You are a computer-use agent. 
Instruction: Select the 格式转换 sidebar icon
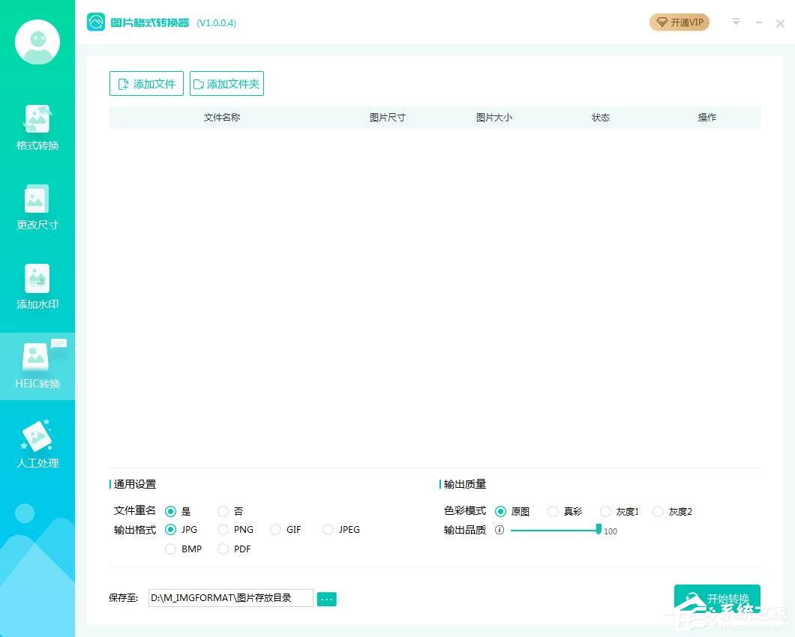pos(37,127)
